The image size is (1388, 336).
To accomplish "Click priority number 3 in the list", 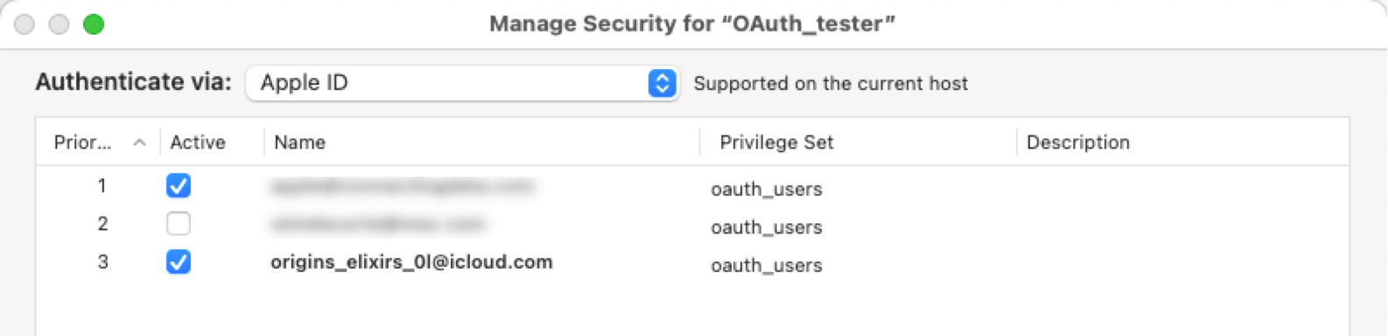I will [102, 262].
